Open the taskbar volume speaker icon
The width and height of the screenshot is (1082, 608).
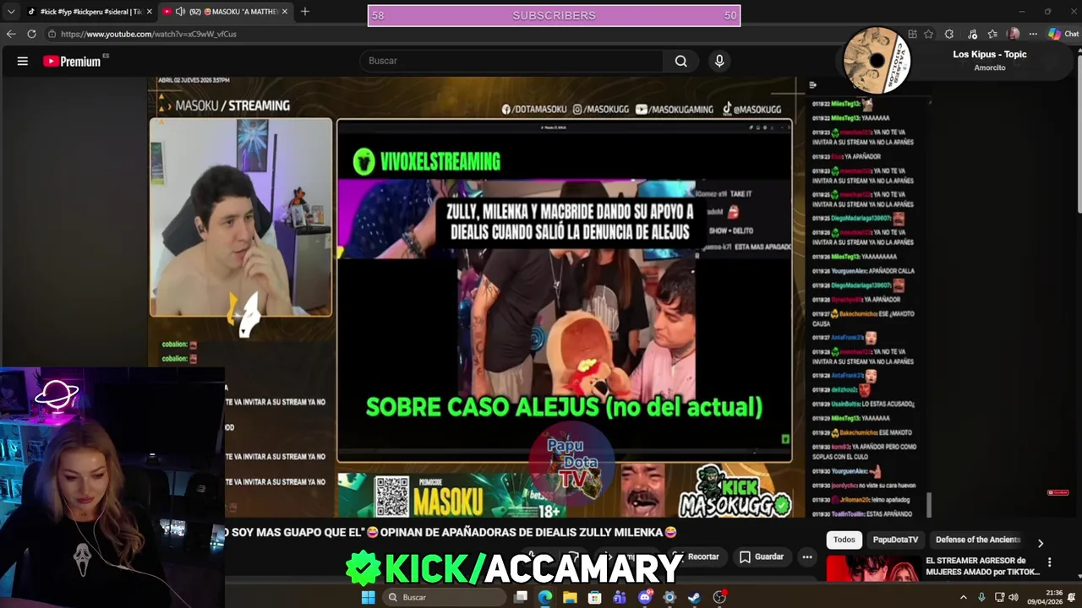click(x=1013, y=597)
